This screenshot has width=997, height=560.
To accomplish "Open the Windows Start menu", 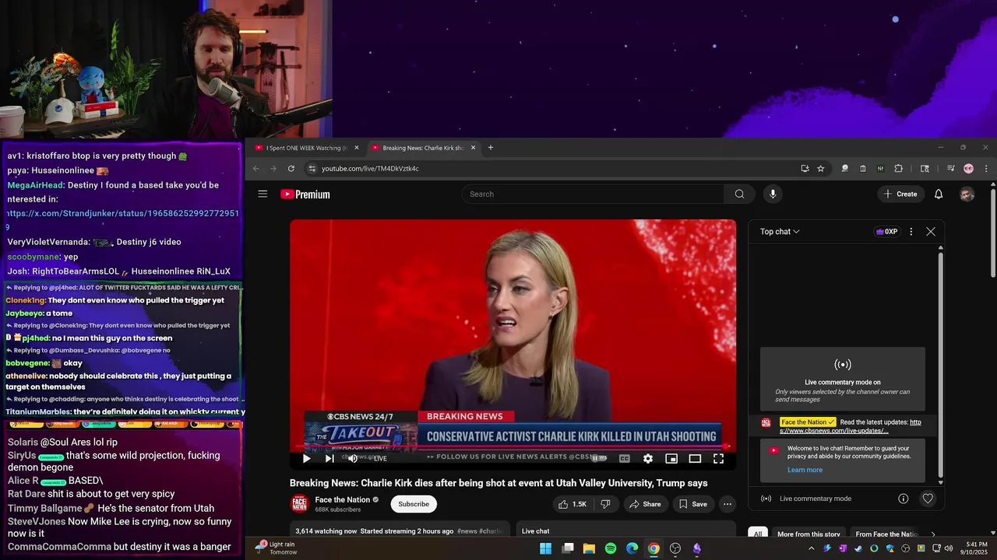I will [x=546, y=548].
